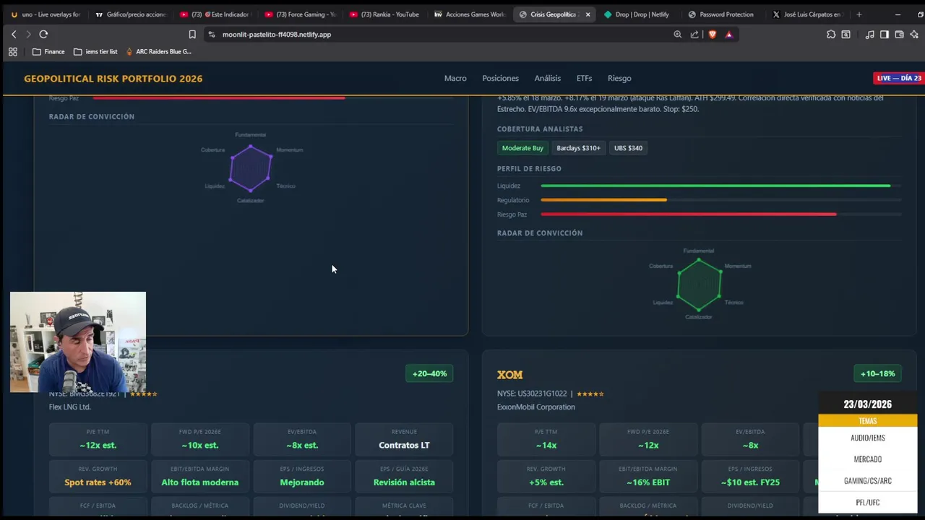Switch to the Rankia YouTube tab

point(384,14)
